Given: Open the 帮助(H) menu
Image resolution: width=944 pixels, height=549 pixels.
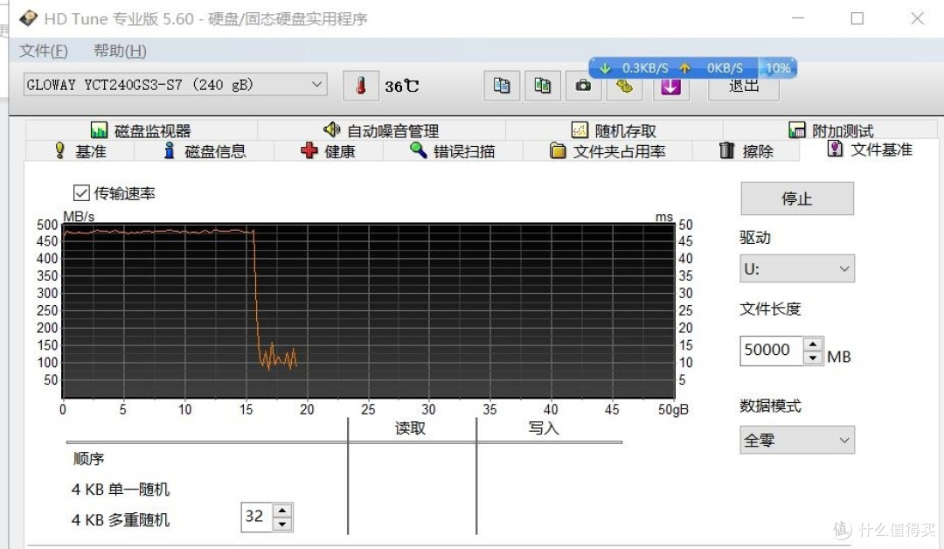Looking at the screenshot, I should tap(120, 51).
